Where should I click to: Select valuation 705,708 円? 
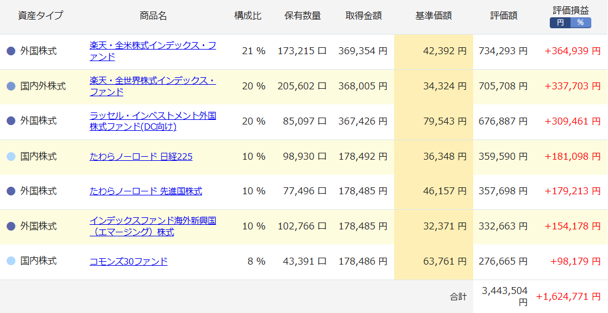coord(503,86)
